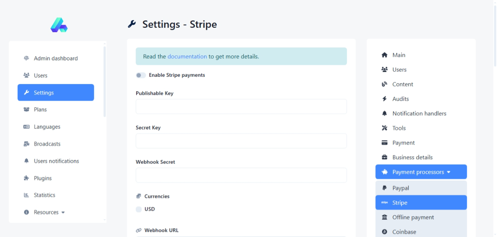Click the Business details briefcase icon

(x=384, y=157)
